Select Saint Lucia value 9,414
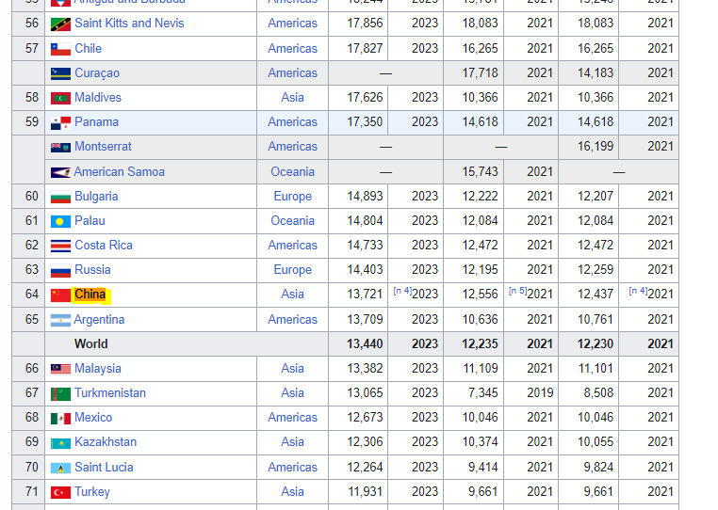The width and height of the screenshot is (718, 510). click(482, 467)
